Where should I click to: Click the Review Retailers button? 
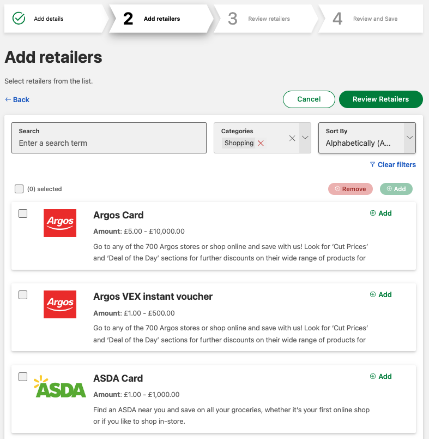380,99
